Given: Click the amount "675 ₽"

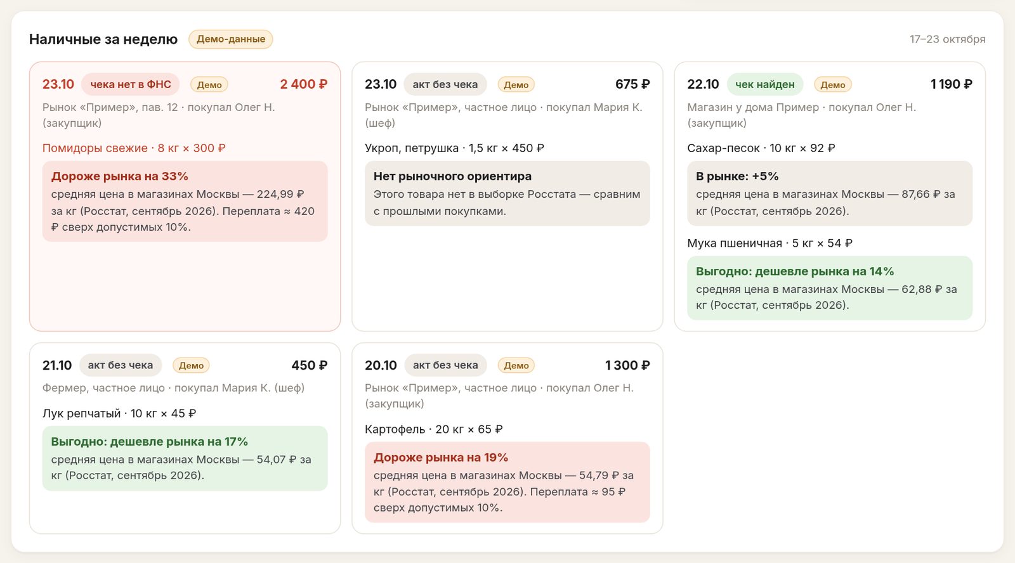Looking at the screenshot, I should pos(632,84).
